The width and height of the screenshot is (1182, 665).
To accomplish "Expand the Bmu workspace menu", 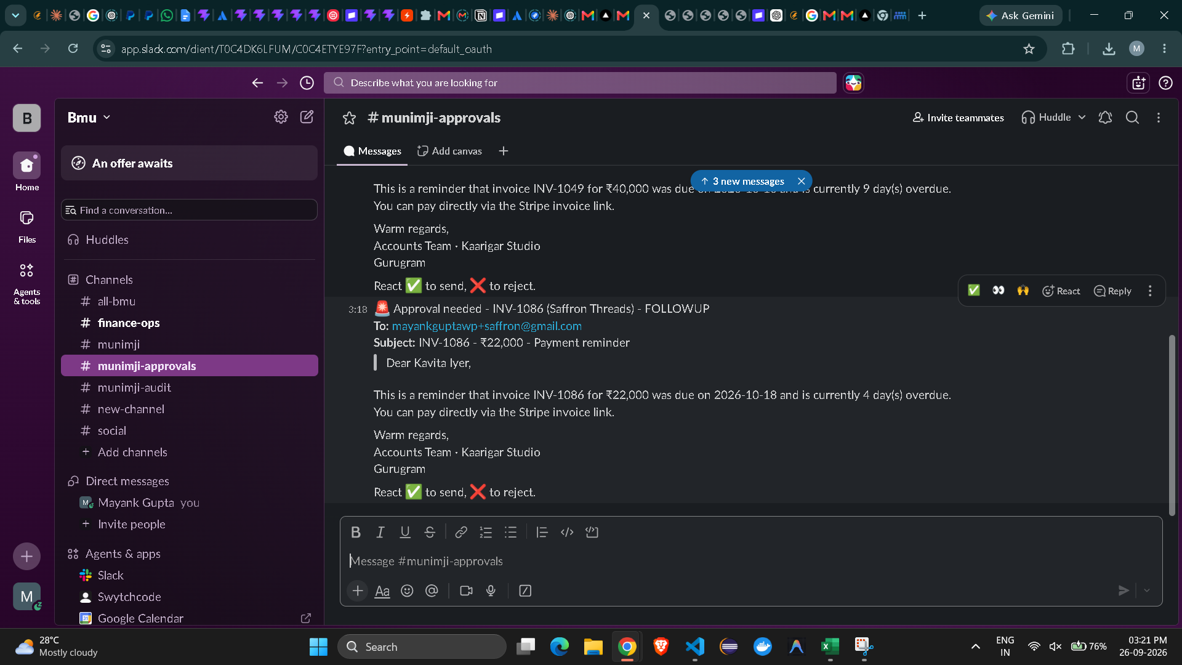I will 89,117.
